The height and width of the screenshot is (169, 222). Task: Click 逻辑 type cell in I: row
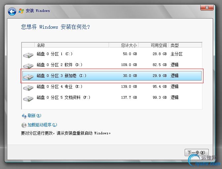pyautogui.click(x=174, y=76)
